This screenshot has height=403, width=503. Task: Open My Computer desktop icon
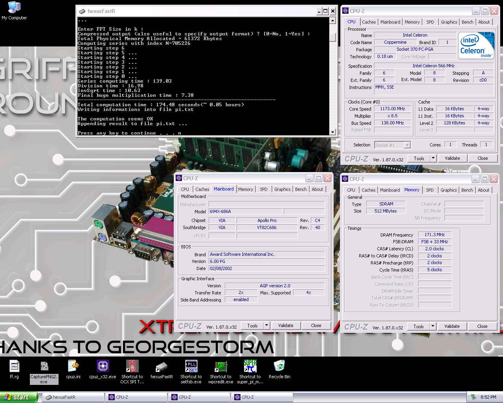15,11
